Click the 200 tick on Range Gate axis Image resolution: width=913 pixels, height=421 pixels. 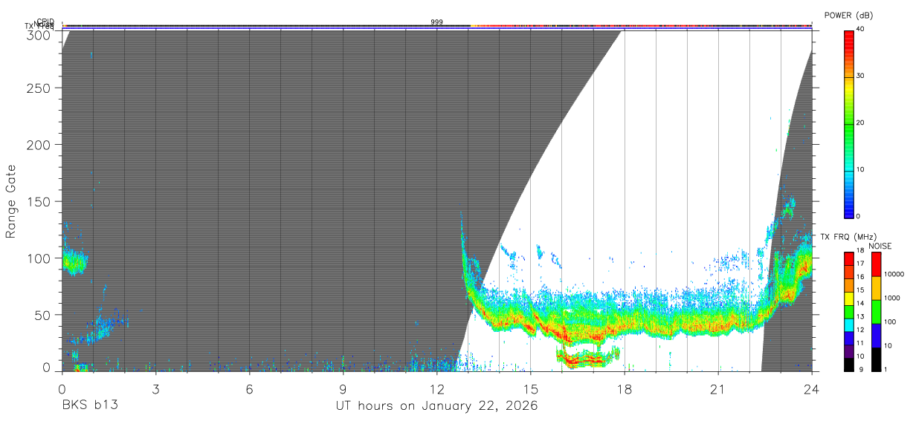tap(38, 144)
